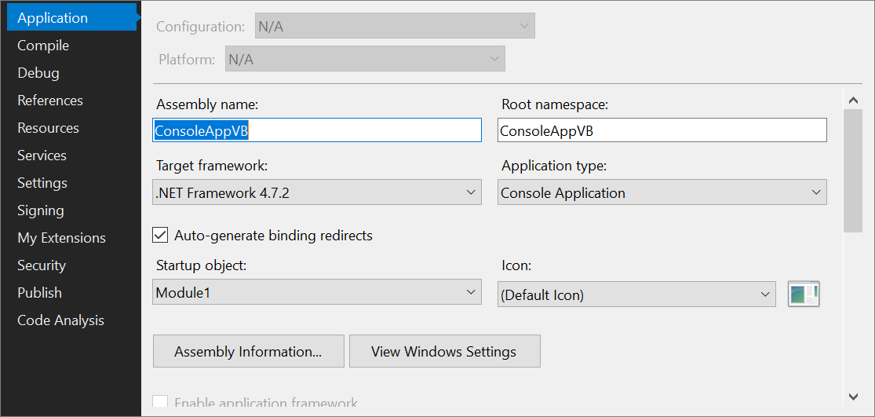
Task: Open the Signing tab
Action: point(40,210)
